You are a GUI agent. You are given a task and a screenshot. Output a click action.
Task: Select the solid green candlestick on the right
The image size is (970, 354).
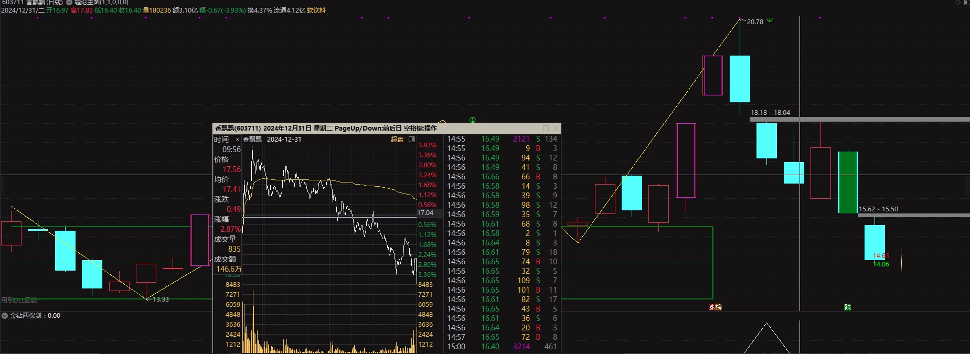[848, 183]
